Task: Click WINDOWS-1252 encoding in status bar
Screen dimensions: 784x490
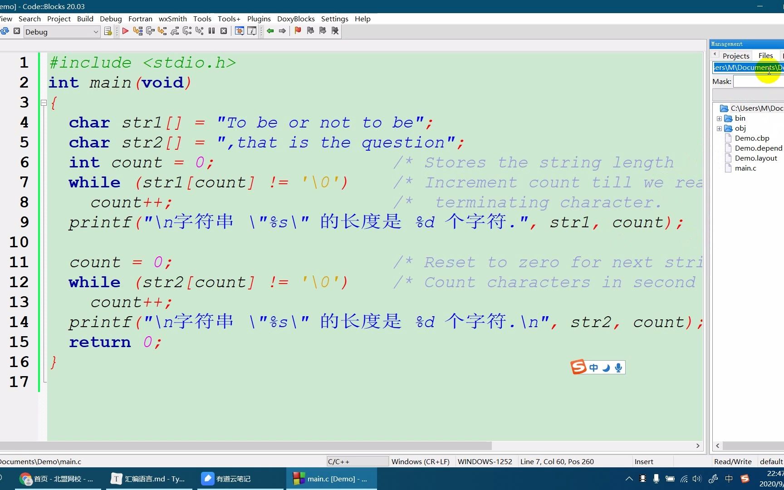Action: coord(485,461)
